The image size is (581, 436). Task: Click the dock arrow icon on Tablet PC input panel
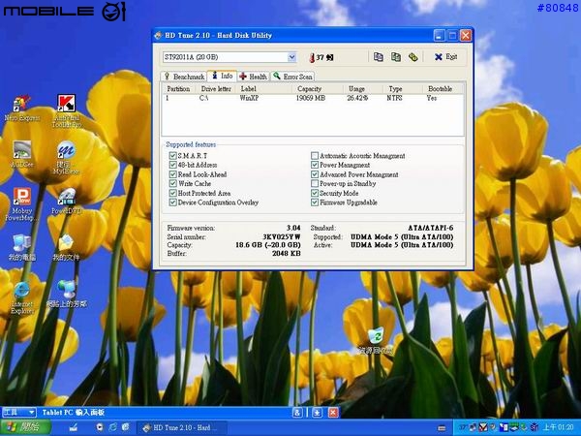tap(317, 413)
